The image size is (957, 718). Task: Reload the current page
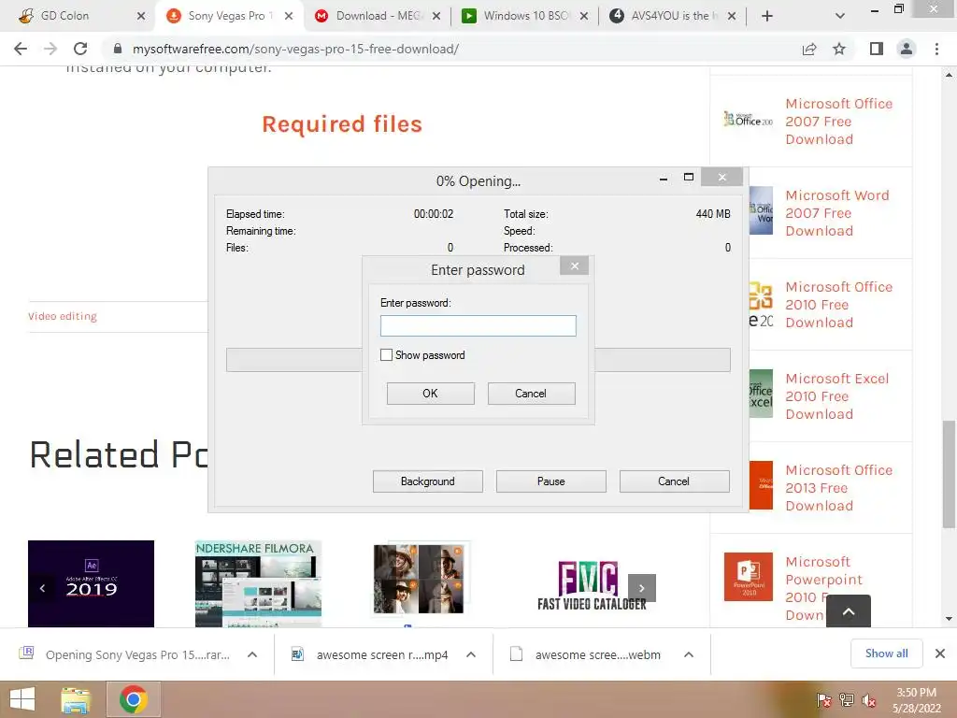pos(80,49)
